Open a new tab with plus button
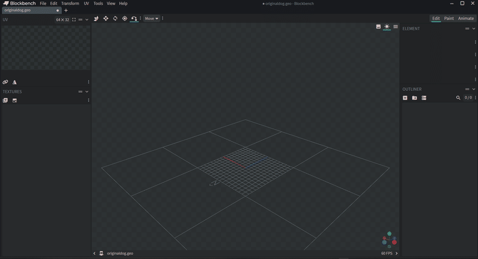Screen dimensions: 478x259 [x=66, y=10]
